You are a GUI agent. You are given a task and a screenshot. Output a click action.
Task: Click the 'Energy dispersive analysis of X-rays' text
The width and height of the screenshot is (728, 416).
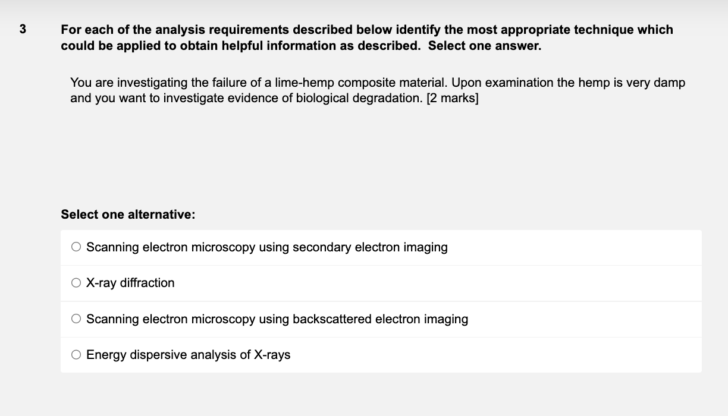(x=188, y=355)
